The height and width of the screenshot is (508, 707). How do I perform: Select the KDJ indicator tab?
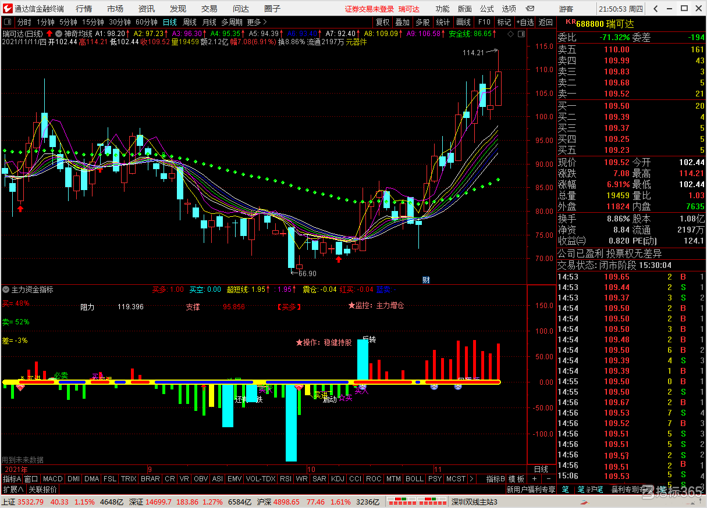pos(337,479)
